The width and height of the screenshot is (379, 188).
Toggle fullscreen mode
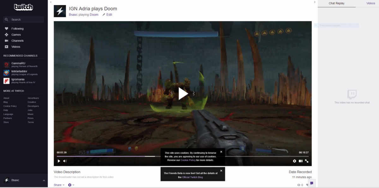point(306,161)
